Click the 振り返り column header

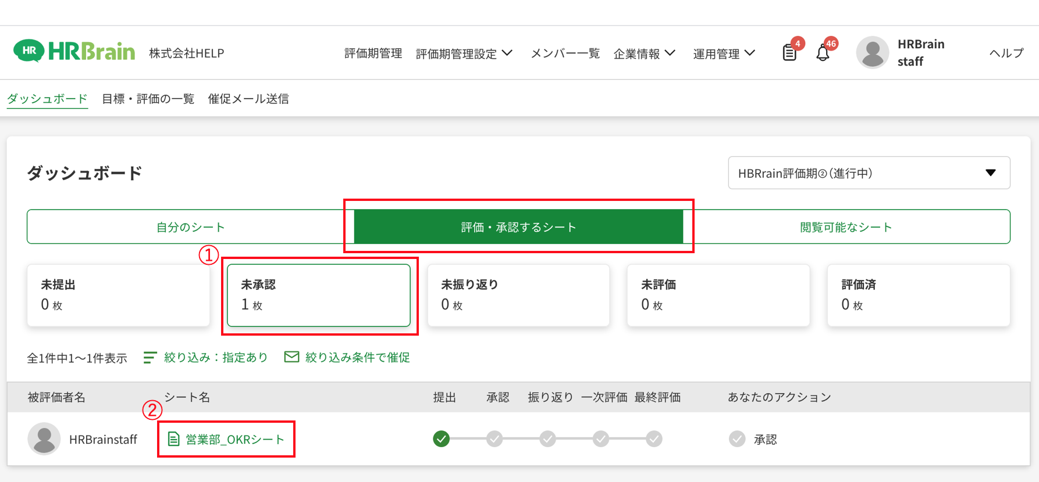(550, 397)
